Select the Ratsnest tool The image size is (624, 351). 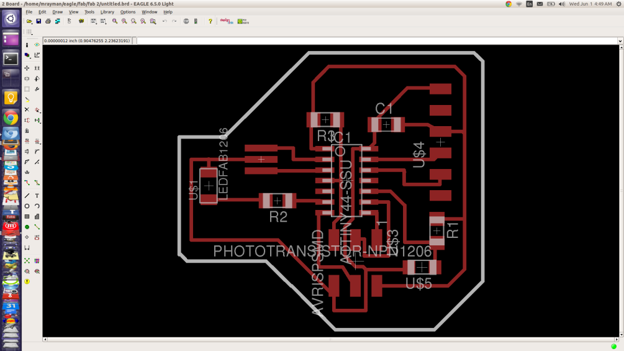[x=27, y=261]
